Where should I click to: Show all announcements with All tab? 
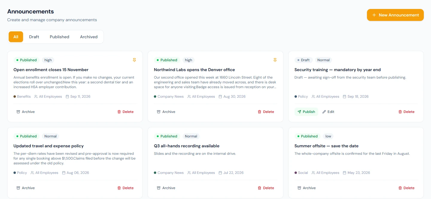click(x=16, y=37)
